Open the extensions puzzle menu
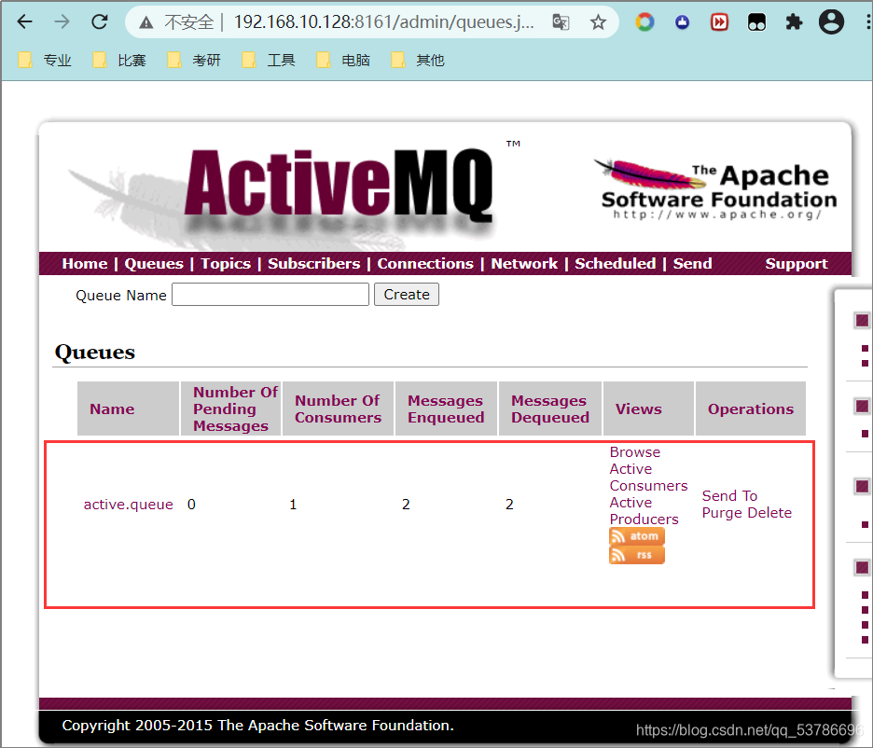The image size is (873, 748). [794, 21]
